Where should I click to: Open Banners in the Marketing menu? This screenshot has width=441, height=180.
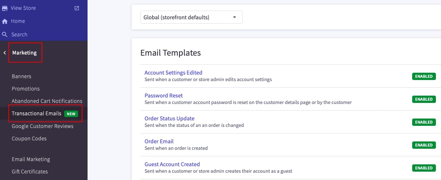22,76
